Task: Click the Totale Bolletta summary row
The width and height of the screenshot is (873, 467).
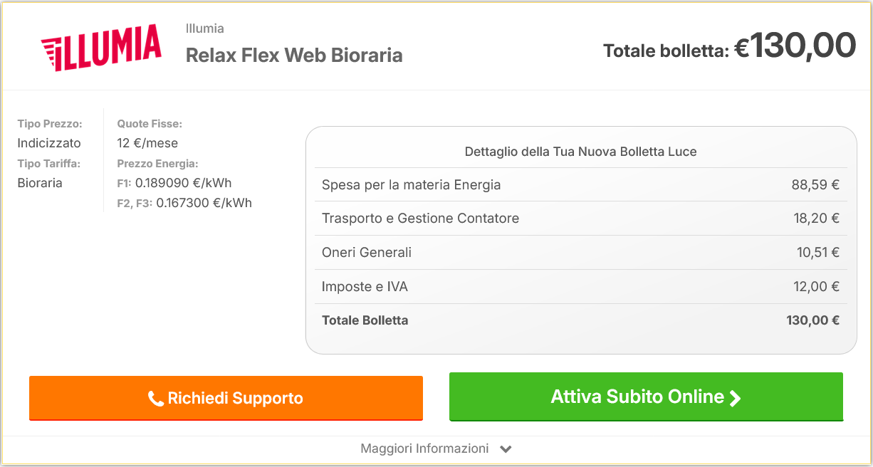Action: (x=580, y=320)
